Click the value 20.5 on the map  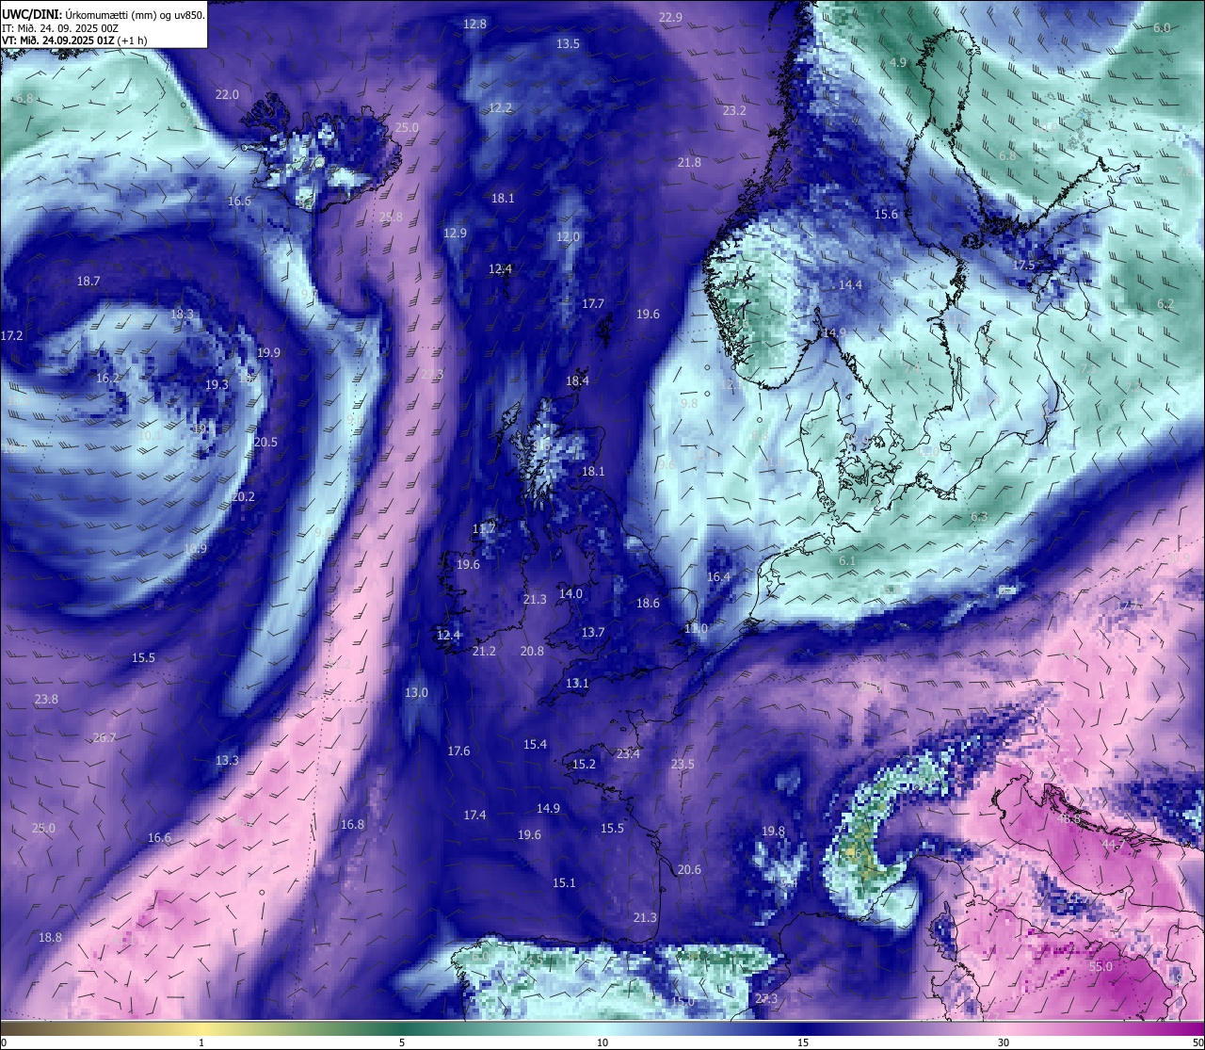pyautogui.click(x=265, y=442)
